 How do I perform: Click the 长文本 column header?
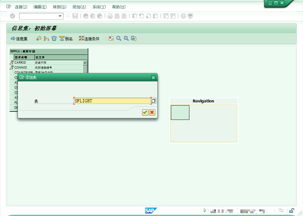(x=61, y=57)
